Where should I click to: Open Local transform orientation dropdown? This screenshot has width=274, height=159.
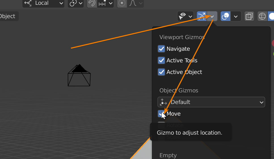tap(43, 3)
